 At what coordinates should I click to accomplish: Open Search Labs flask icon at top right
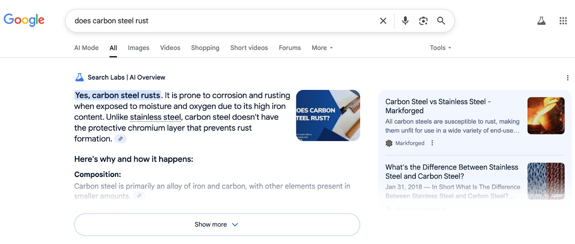pyautogui.click(x=541, y=21)
